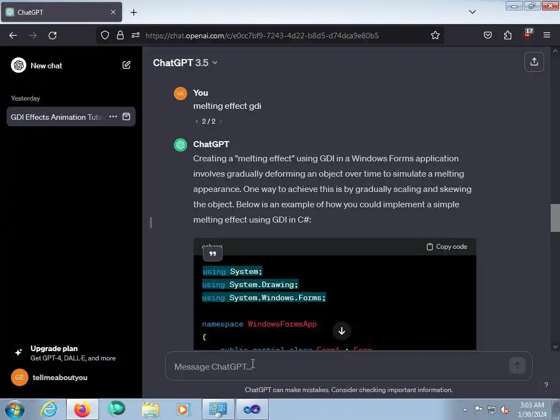Open Windows Explorer folder from taskbar
Image resolution: width=560 pixels, height=420 pixels.
pos(150,409)
